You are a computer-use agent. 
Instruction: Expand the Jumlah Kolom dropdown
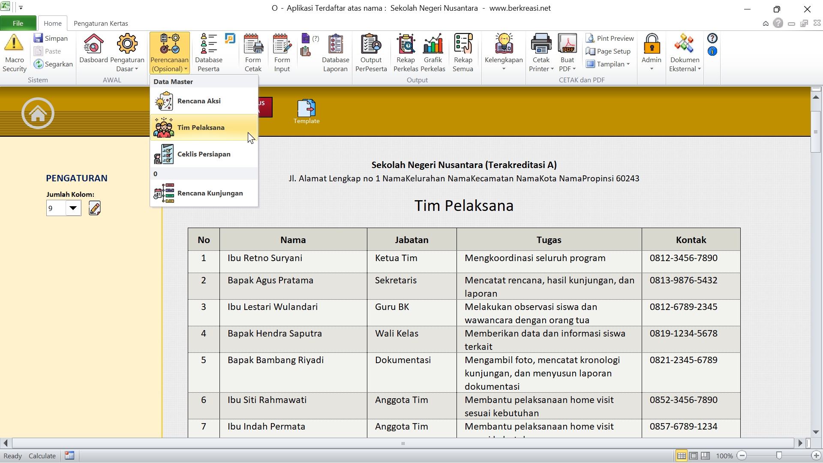[x=73, y=208]
